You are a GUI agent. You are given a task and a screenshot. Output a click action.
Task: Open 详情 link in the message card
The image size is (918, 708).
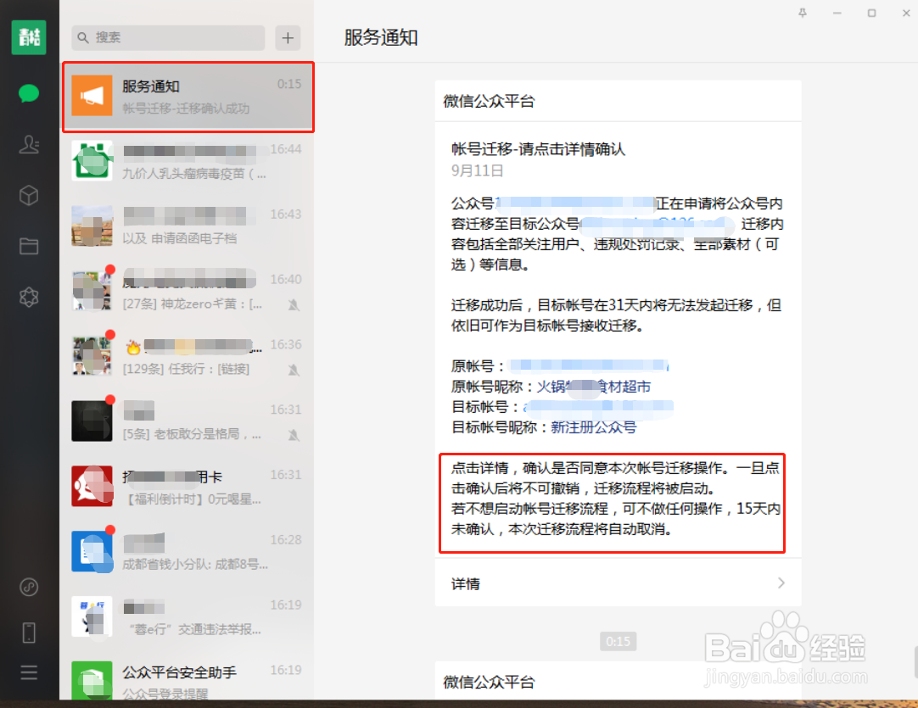[x=618, y=583]
